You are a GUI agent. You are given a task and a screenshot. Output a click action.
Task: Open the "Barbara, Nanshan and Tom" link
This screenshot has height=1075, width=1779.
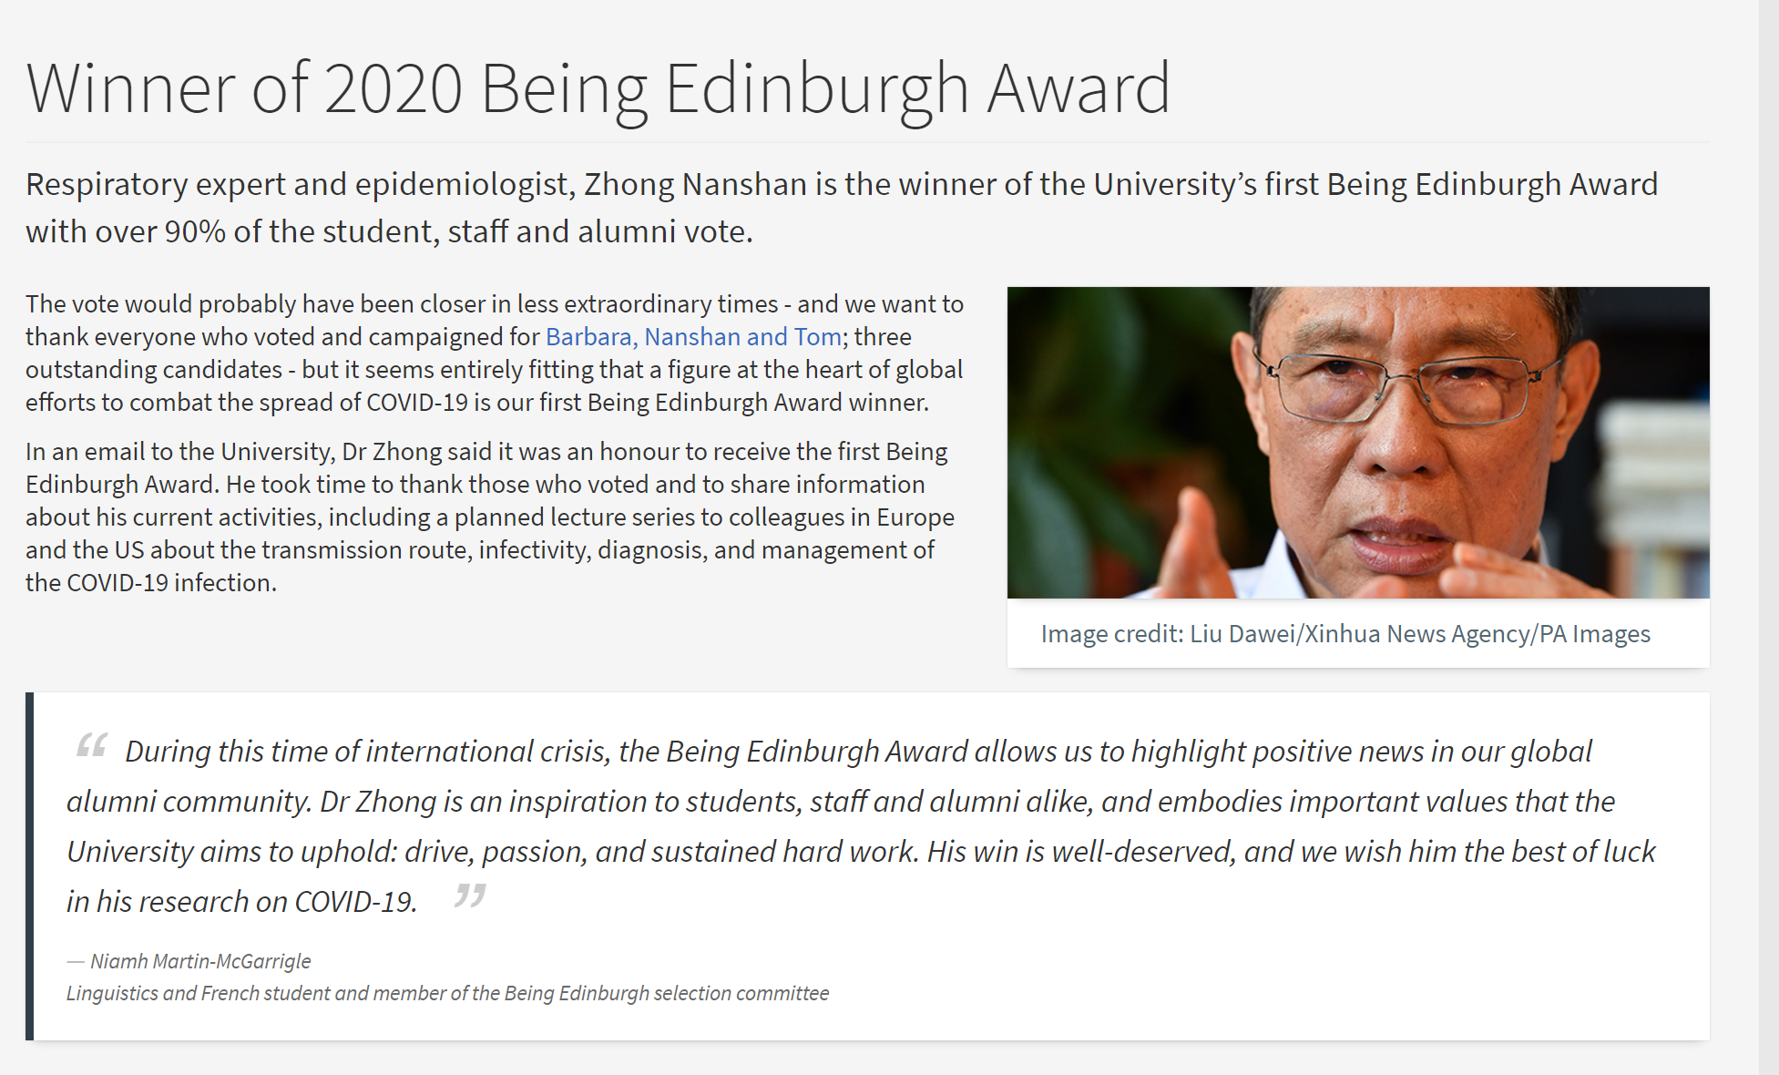693,337
